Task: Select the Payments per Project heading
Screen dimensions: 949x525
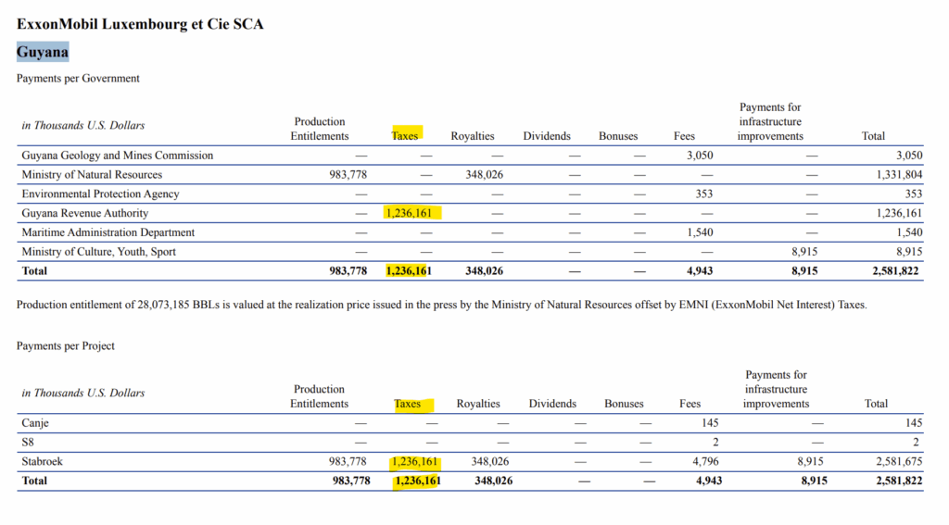Action: (65, 346)
